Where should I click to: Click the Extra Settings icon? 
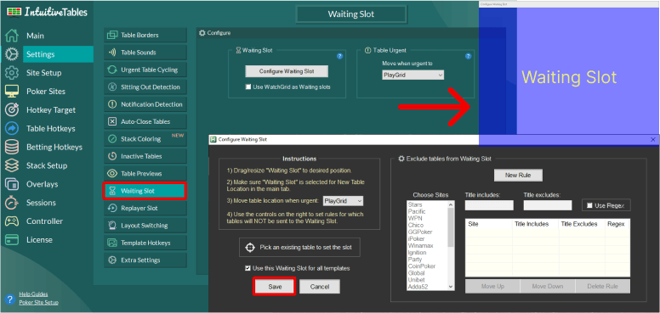[x=112, y=260]
